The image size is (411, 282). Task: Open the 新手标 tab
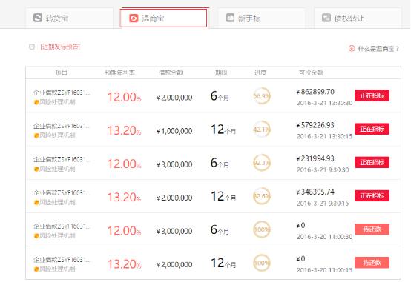[262, 18]
